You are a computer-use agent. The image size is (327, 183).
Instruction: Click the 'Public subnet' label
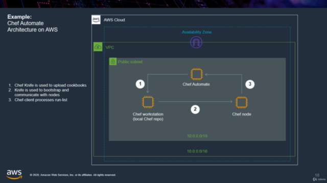pos(130,62)
